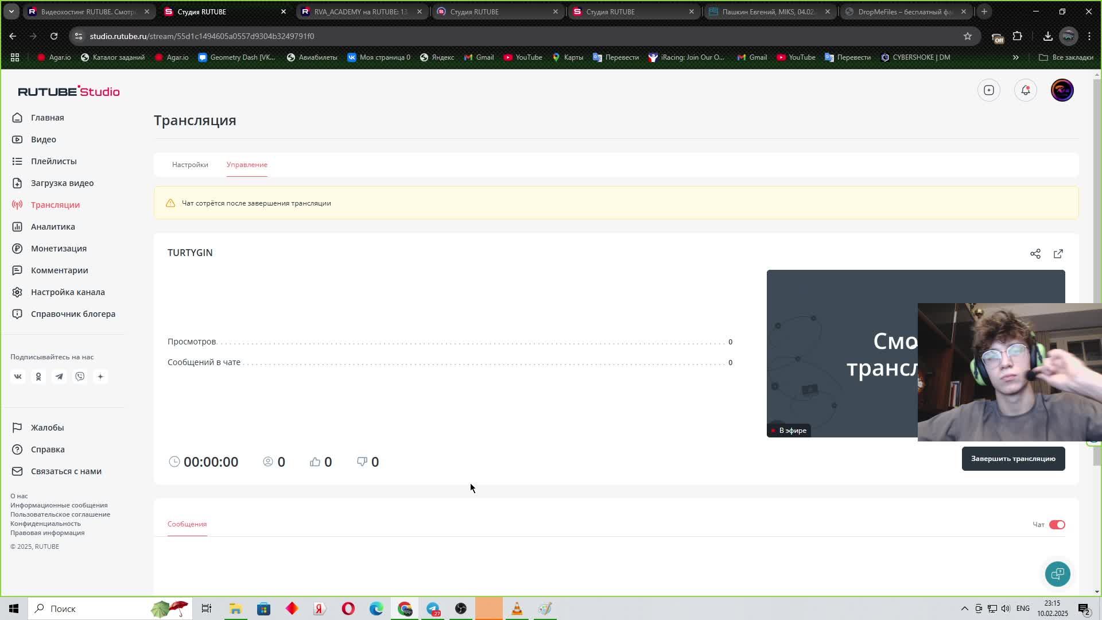Open the user avatar profile menu
Screen dimensions: 1102x620
(x=1062, y=90)
